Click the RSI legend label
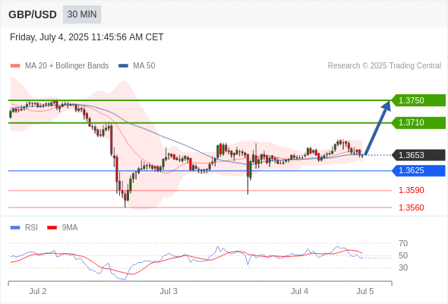Image resolution: width=448 pixels, height=304 pixels. (31, 228)
